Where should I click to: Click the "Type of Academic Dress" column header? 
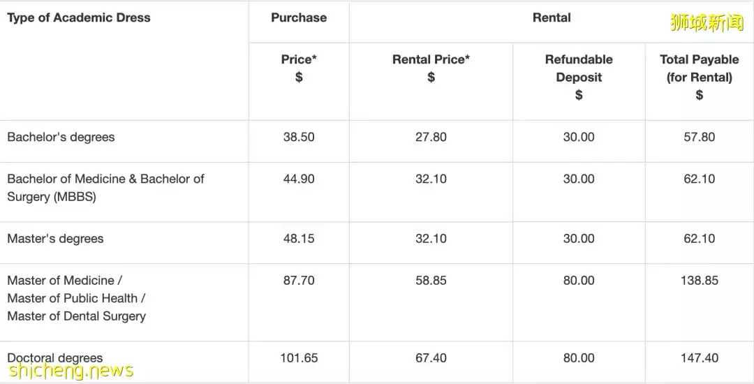point(79,17)
